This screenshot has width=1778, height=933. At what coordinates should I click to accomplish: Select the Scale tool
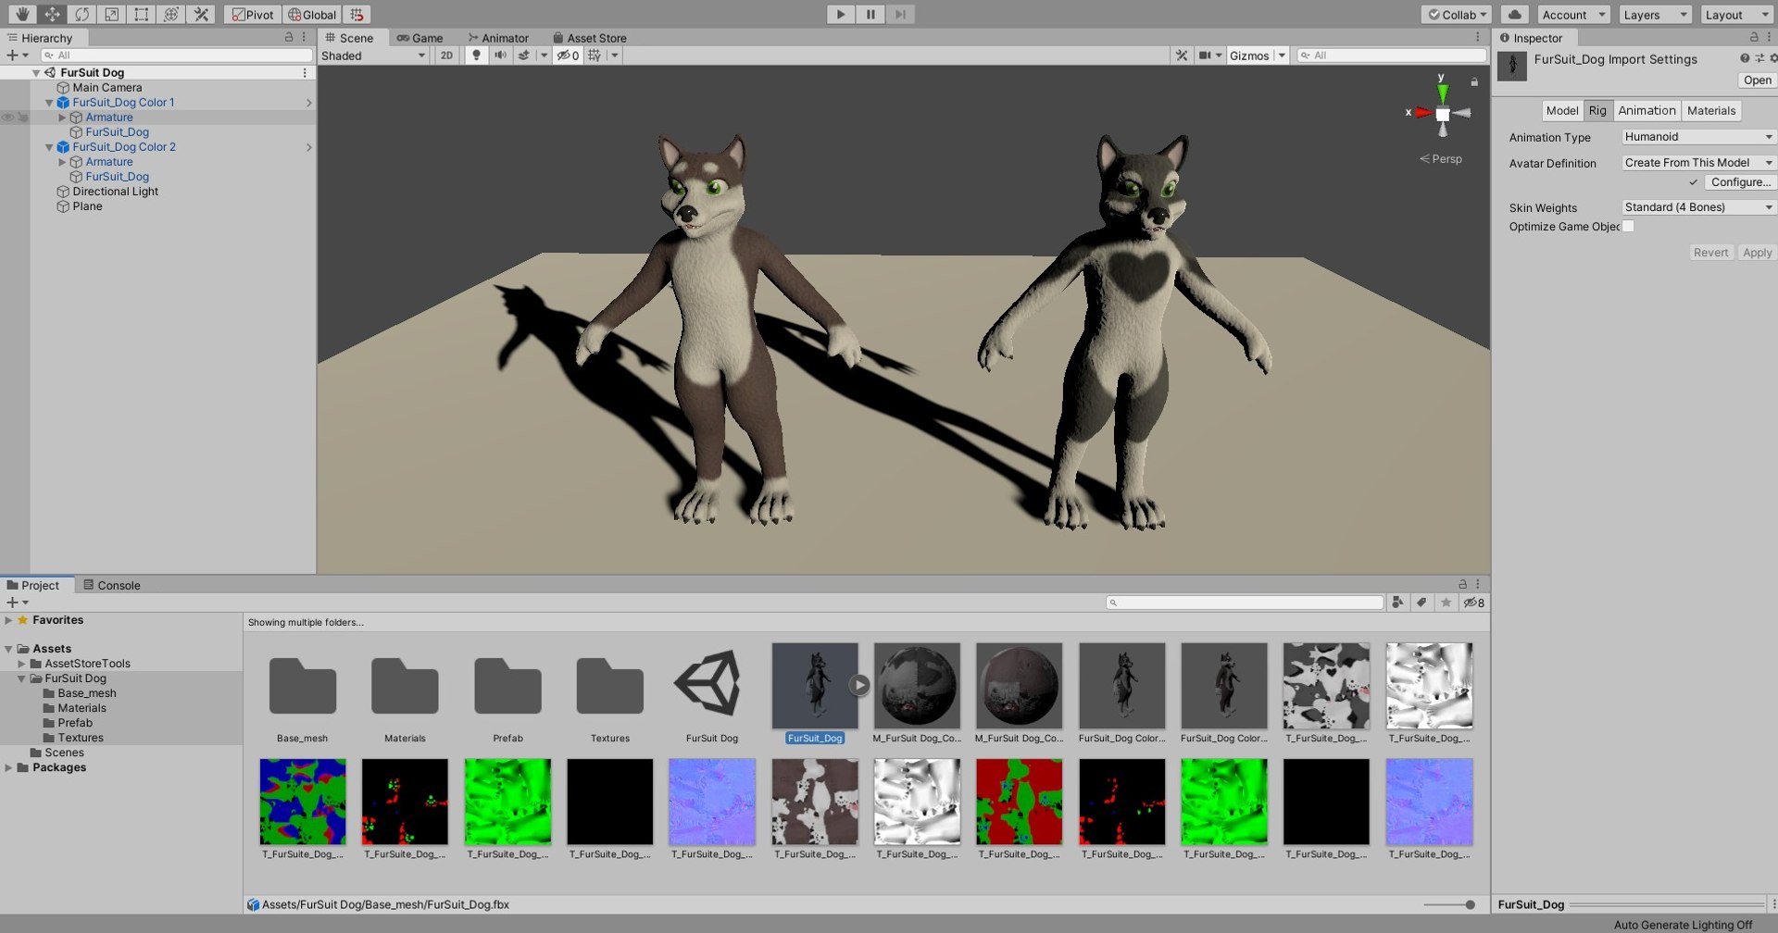point(111,14)
